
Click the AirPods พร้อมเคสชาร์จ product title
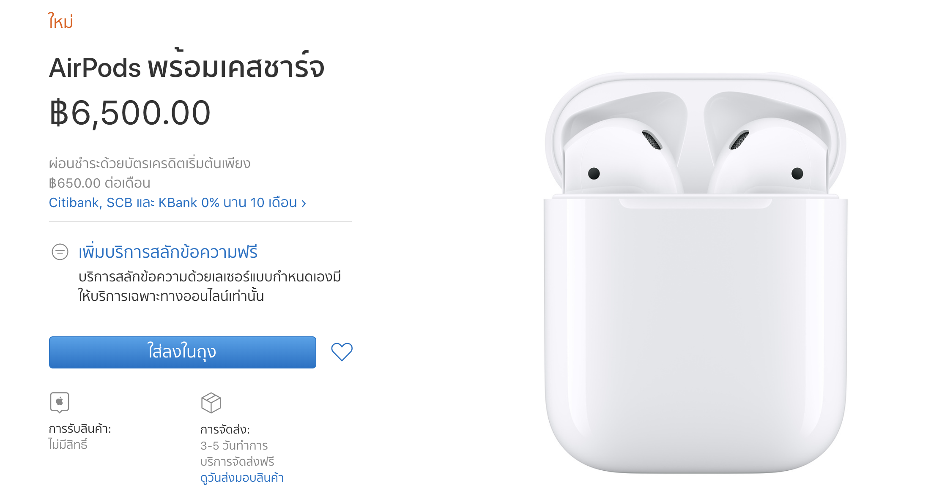186,66
